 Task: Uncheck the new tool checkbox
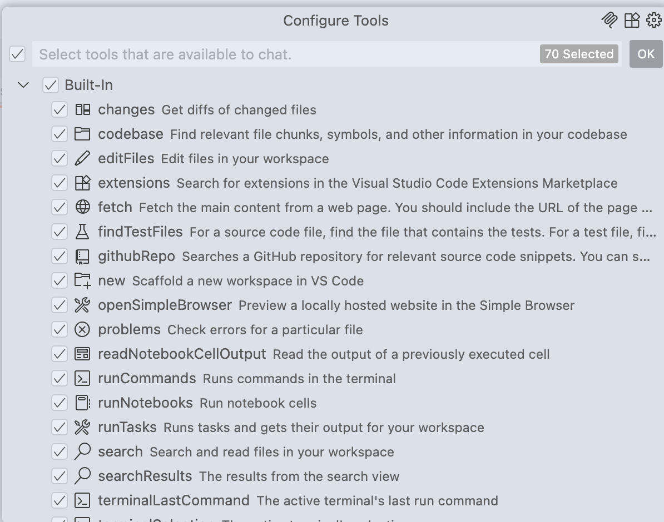point(60,281)
